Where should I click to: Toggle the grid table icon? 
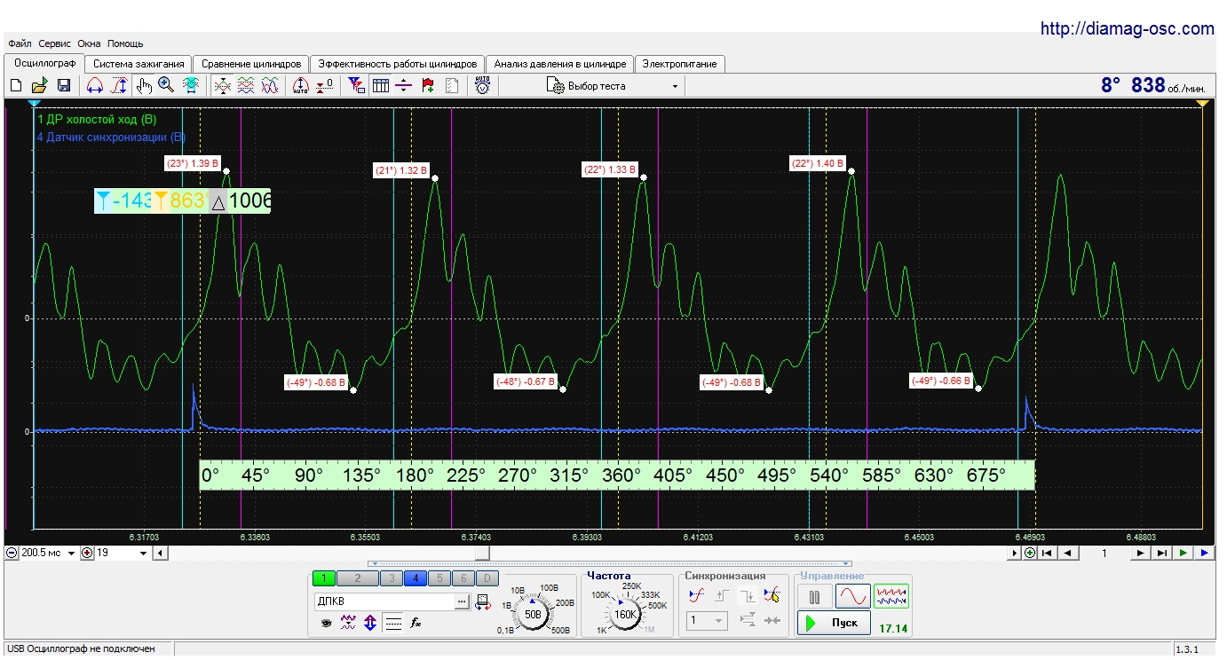[x=380, y=86]
